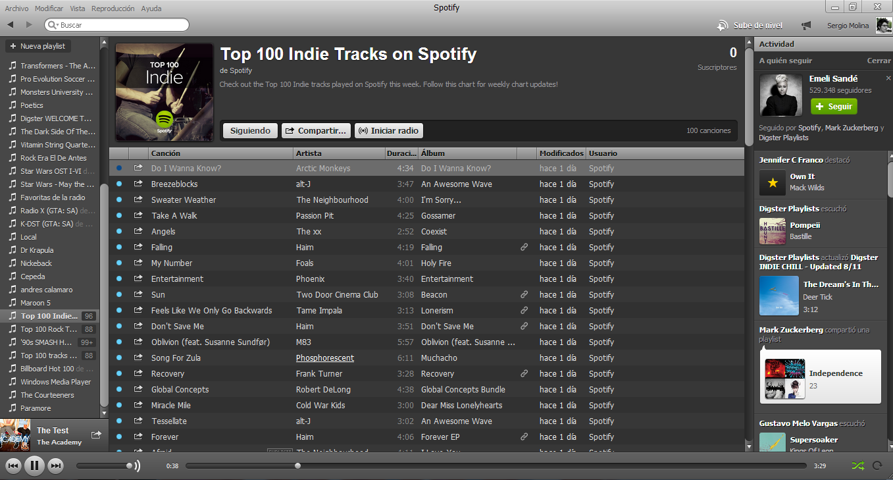The width and height of the screenshot is (893, 480).
Task: Click the Seguir button for Emeli Sandé
Action: (x=834, y=106)
